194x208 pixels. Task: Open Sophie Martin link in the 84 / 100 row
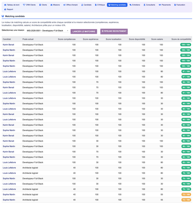coord(9,157)
